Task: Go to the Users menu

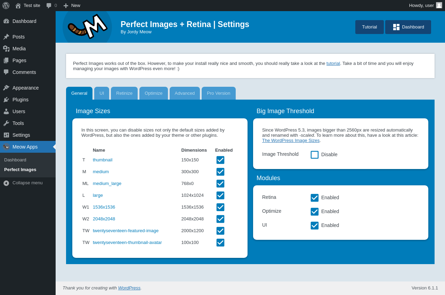Action: (x=28, y=111)
